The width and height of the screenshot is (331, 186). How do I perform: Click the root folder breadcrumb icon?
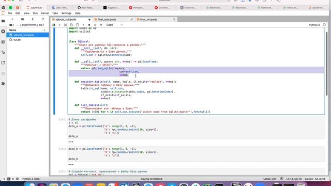pyautogui.click(x=10, y=25)
